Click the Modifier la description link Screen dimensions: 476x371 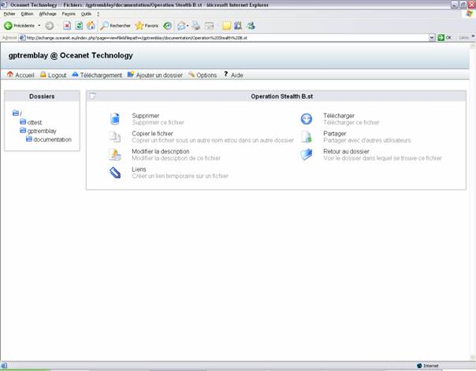[x=161, y=151]
